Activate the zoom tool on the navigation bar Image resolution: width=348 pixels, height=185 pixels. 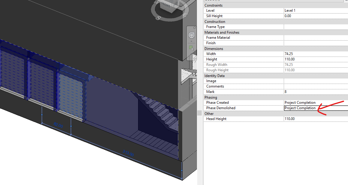click(x=192, y=48)
